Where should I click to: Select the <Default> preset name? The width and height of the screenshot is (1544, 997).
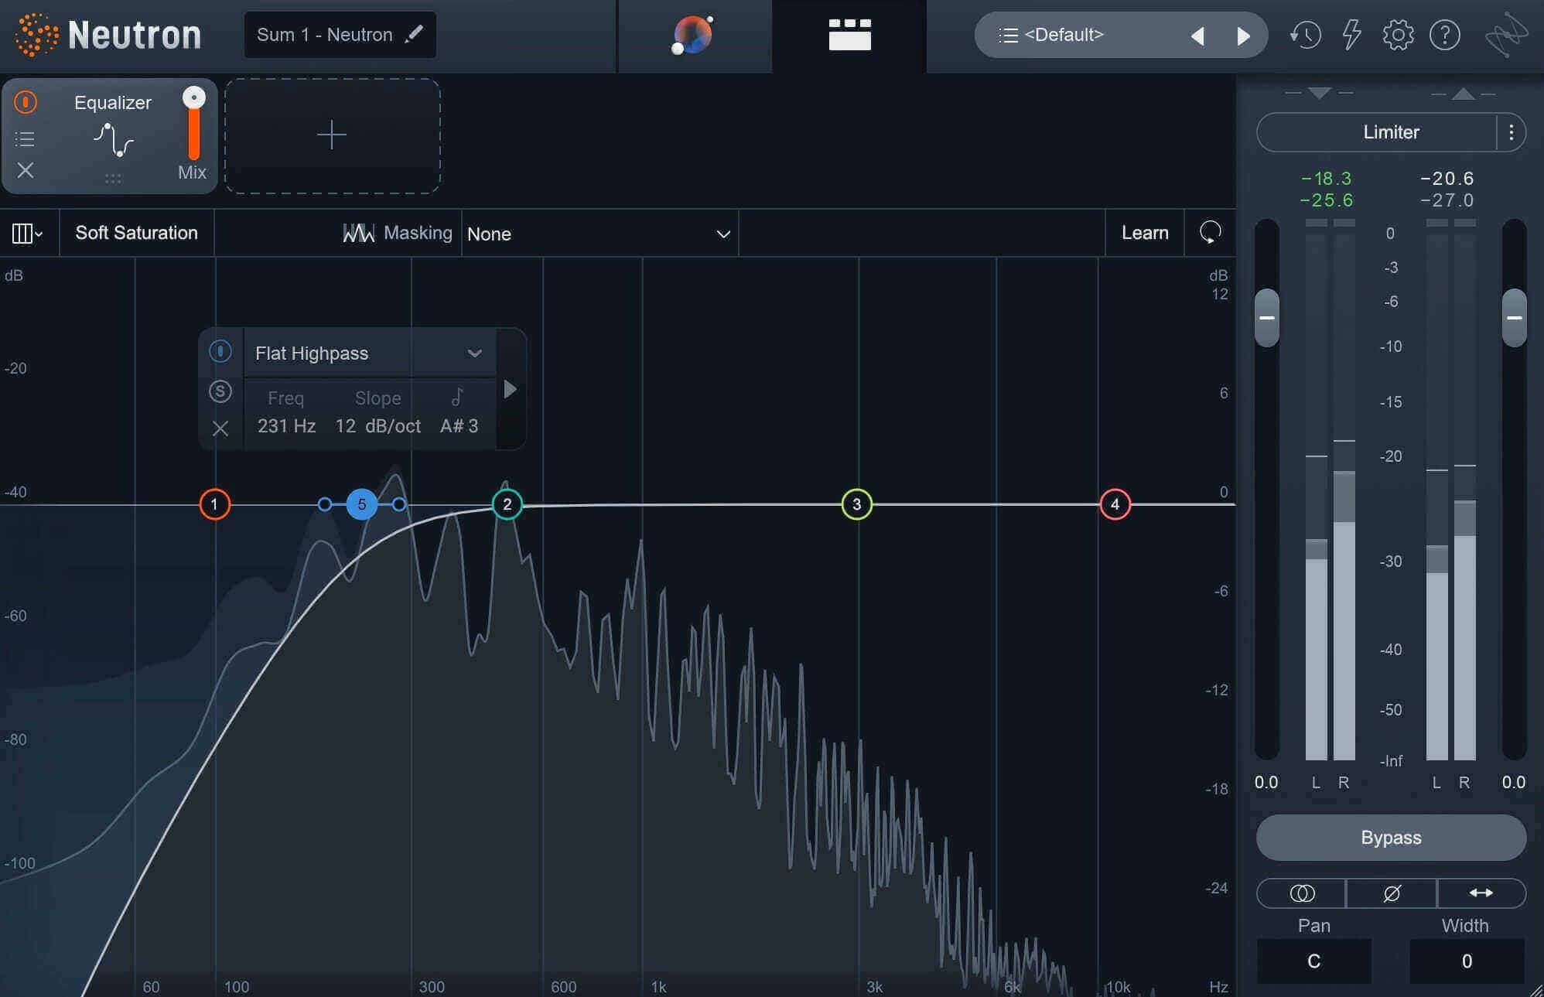pos(1064,35)
